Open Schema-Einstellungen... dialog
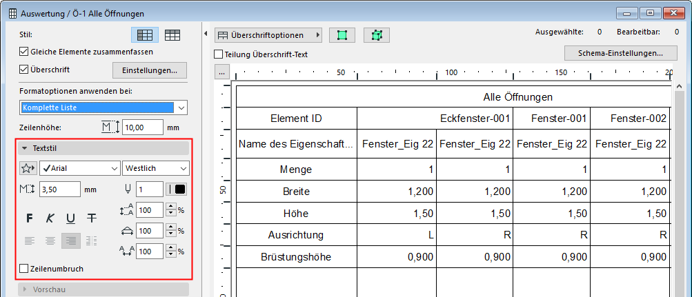Screen dimensions: 692x297 pyautogui.click(x=620, y=53)
